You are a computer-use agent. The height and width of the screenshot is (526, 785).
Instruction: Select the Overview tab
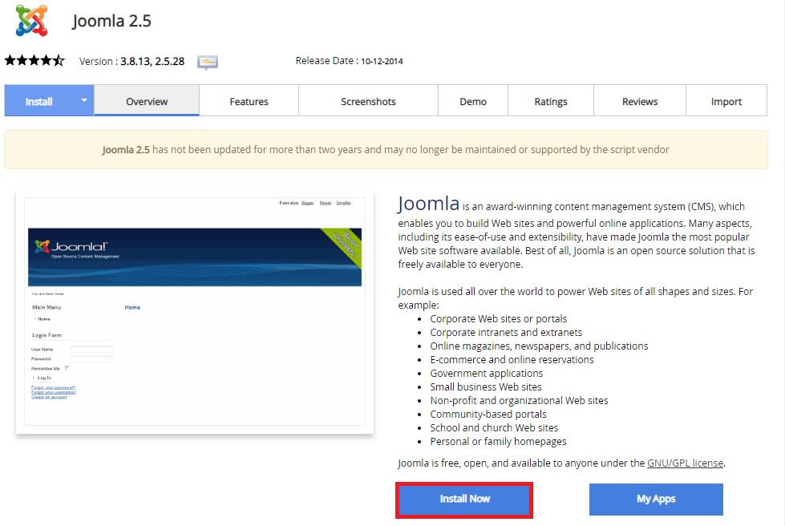147,102
